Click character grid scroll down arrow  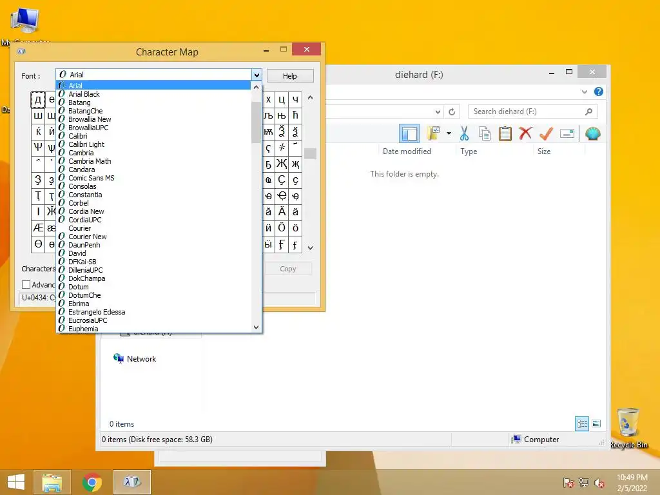coord(310,248)
